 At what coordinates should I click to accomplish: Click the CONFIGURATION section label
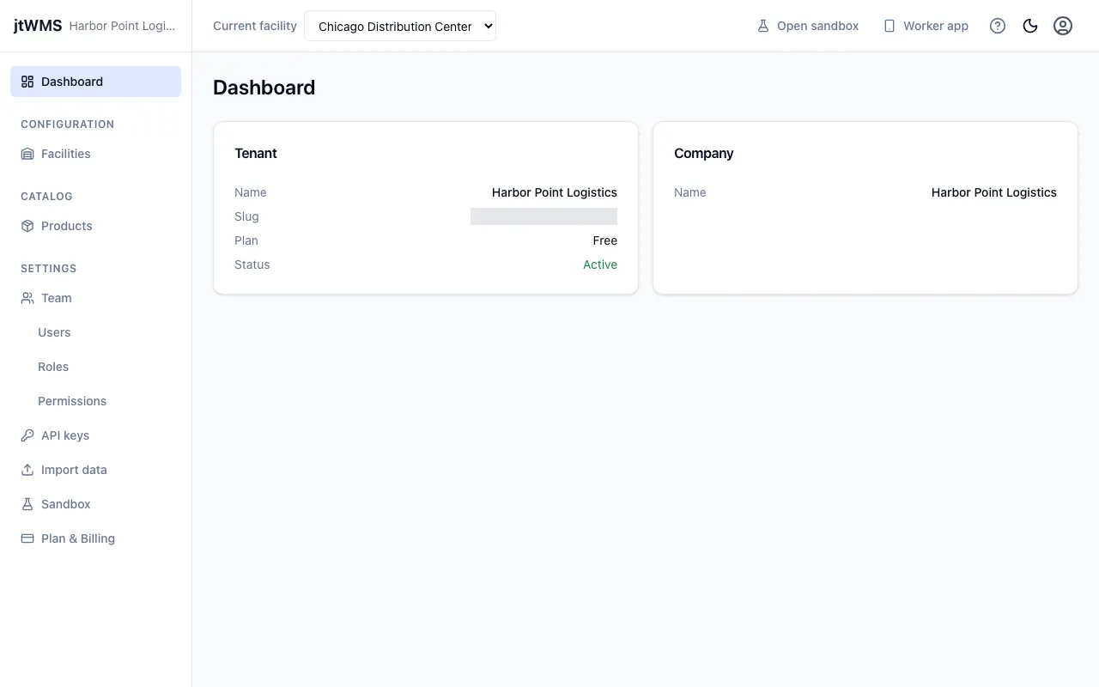68,125
